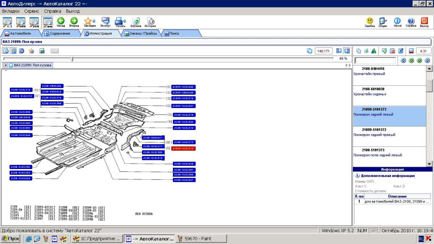Switch to the Заказы / Прайсы tab

[x=141, y=34]
